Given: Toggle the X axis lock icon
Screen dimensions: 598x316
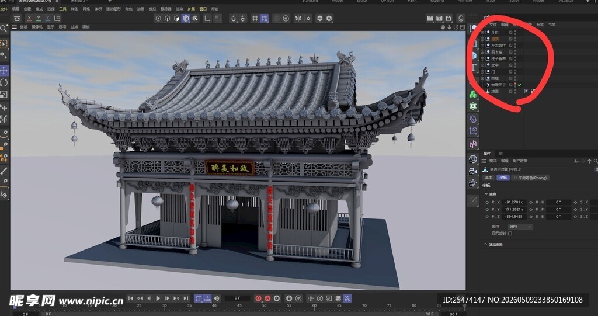Looking at the screenshot, I should pos(29,18).
